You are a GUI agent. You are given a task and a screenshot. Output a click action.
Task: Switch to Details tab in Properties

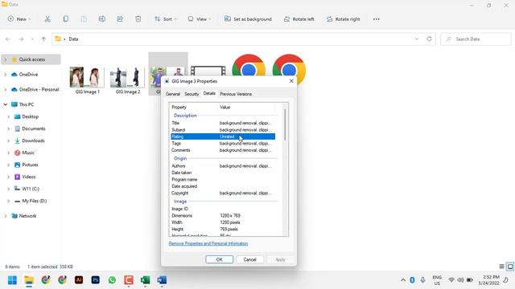tap(209, 93)
